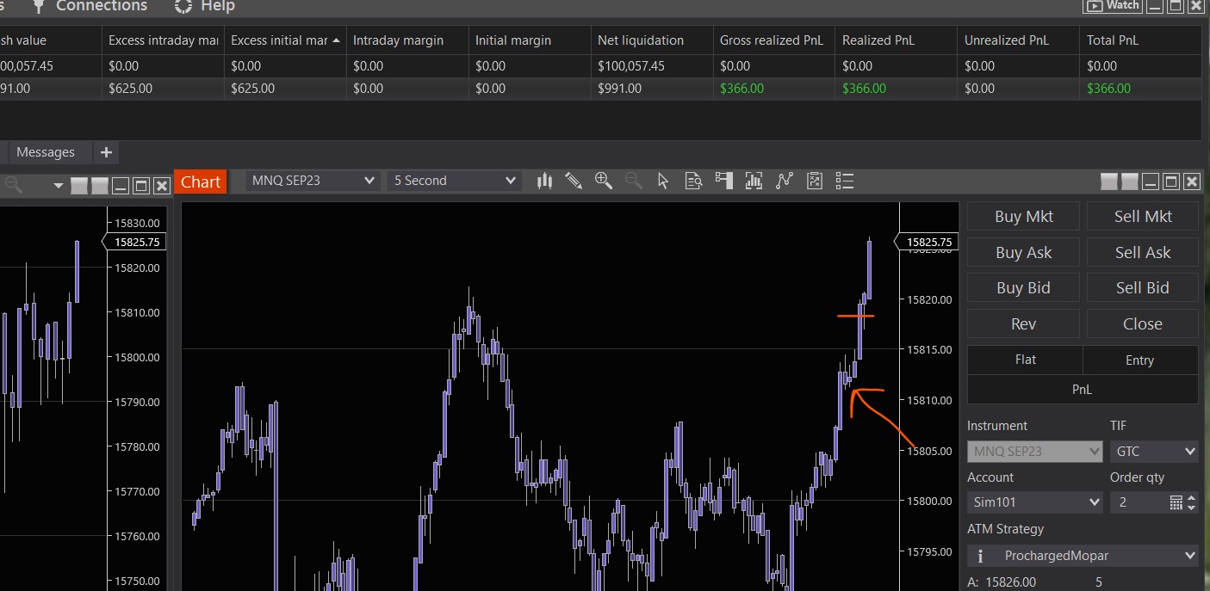Open the Help menu
This screenshot has height=591, width=1210.
pos(205,6)
